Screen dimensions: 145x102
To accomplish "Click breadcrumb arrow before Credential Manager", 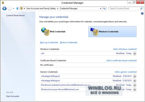I will [58, 9].
